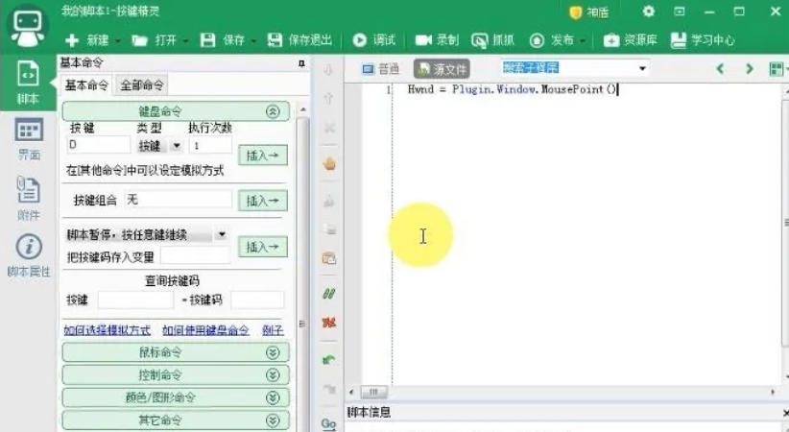Collapse the 键盘命令 section

(x=273, y=111)
